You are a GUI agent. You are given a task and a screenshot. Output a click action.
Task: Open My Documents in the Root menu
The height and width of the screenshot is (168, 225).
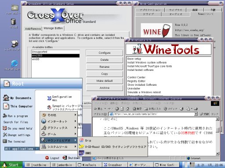pyautogui.click(x=17, y=98)
